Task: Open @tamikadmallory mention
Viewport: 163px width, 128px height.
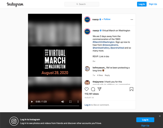Action: tap(101, 48)
